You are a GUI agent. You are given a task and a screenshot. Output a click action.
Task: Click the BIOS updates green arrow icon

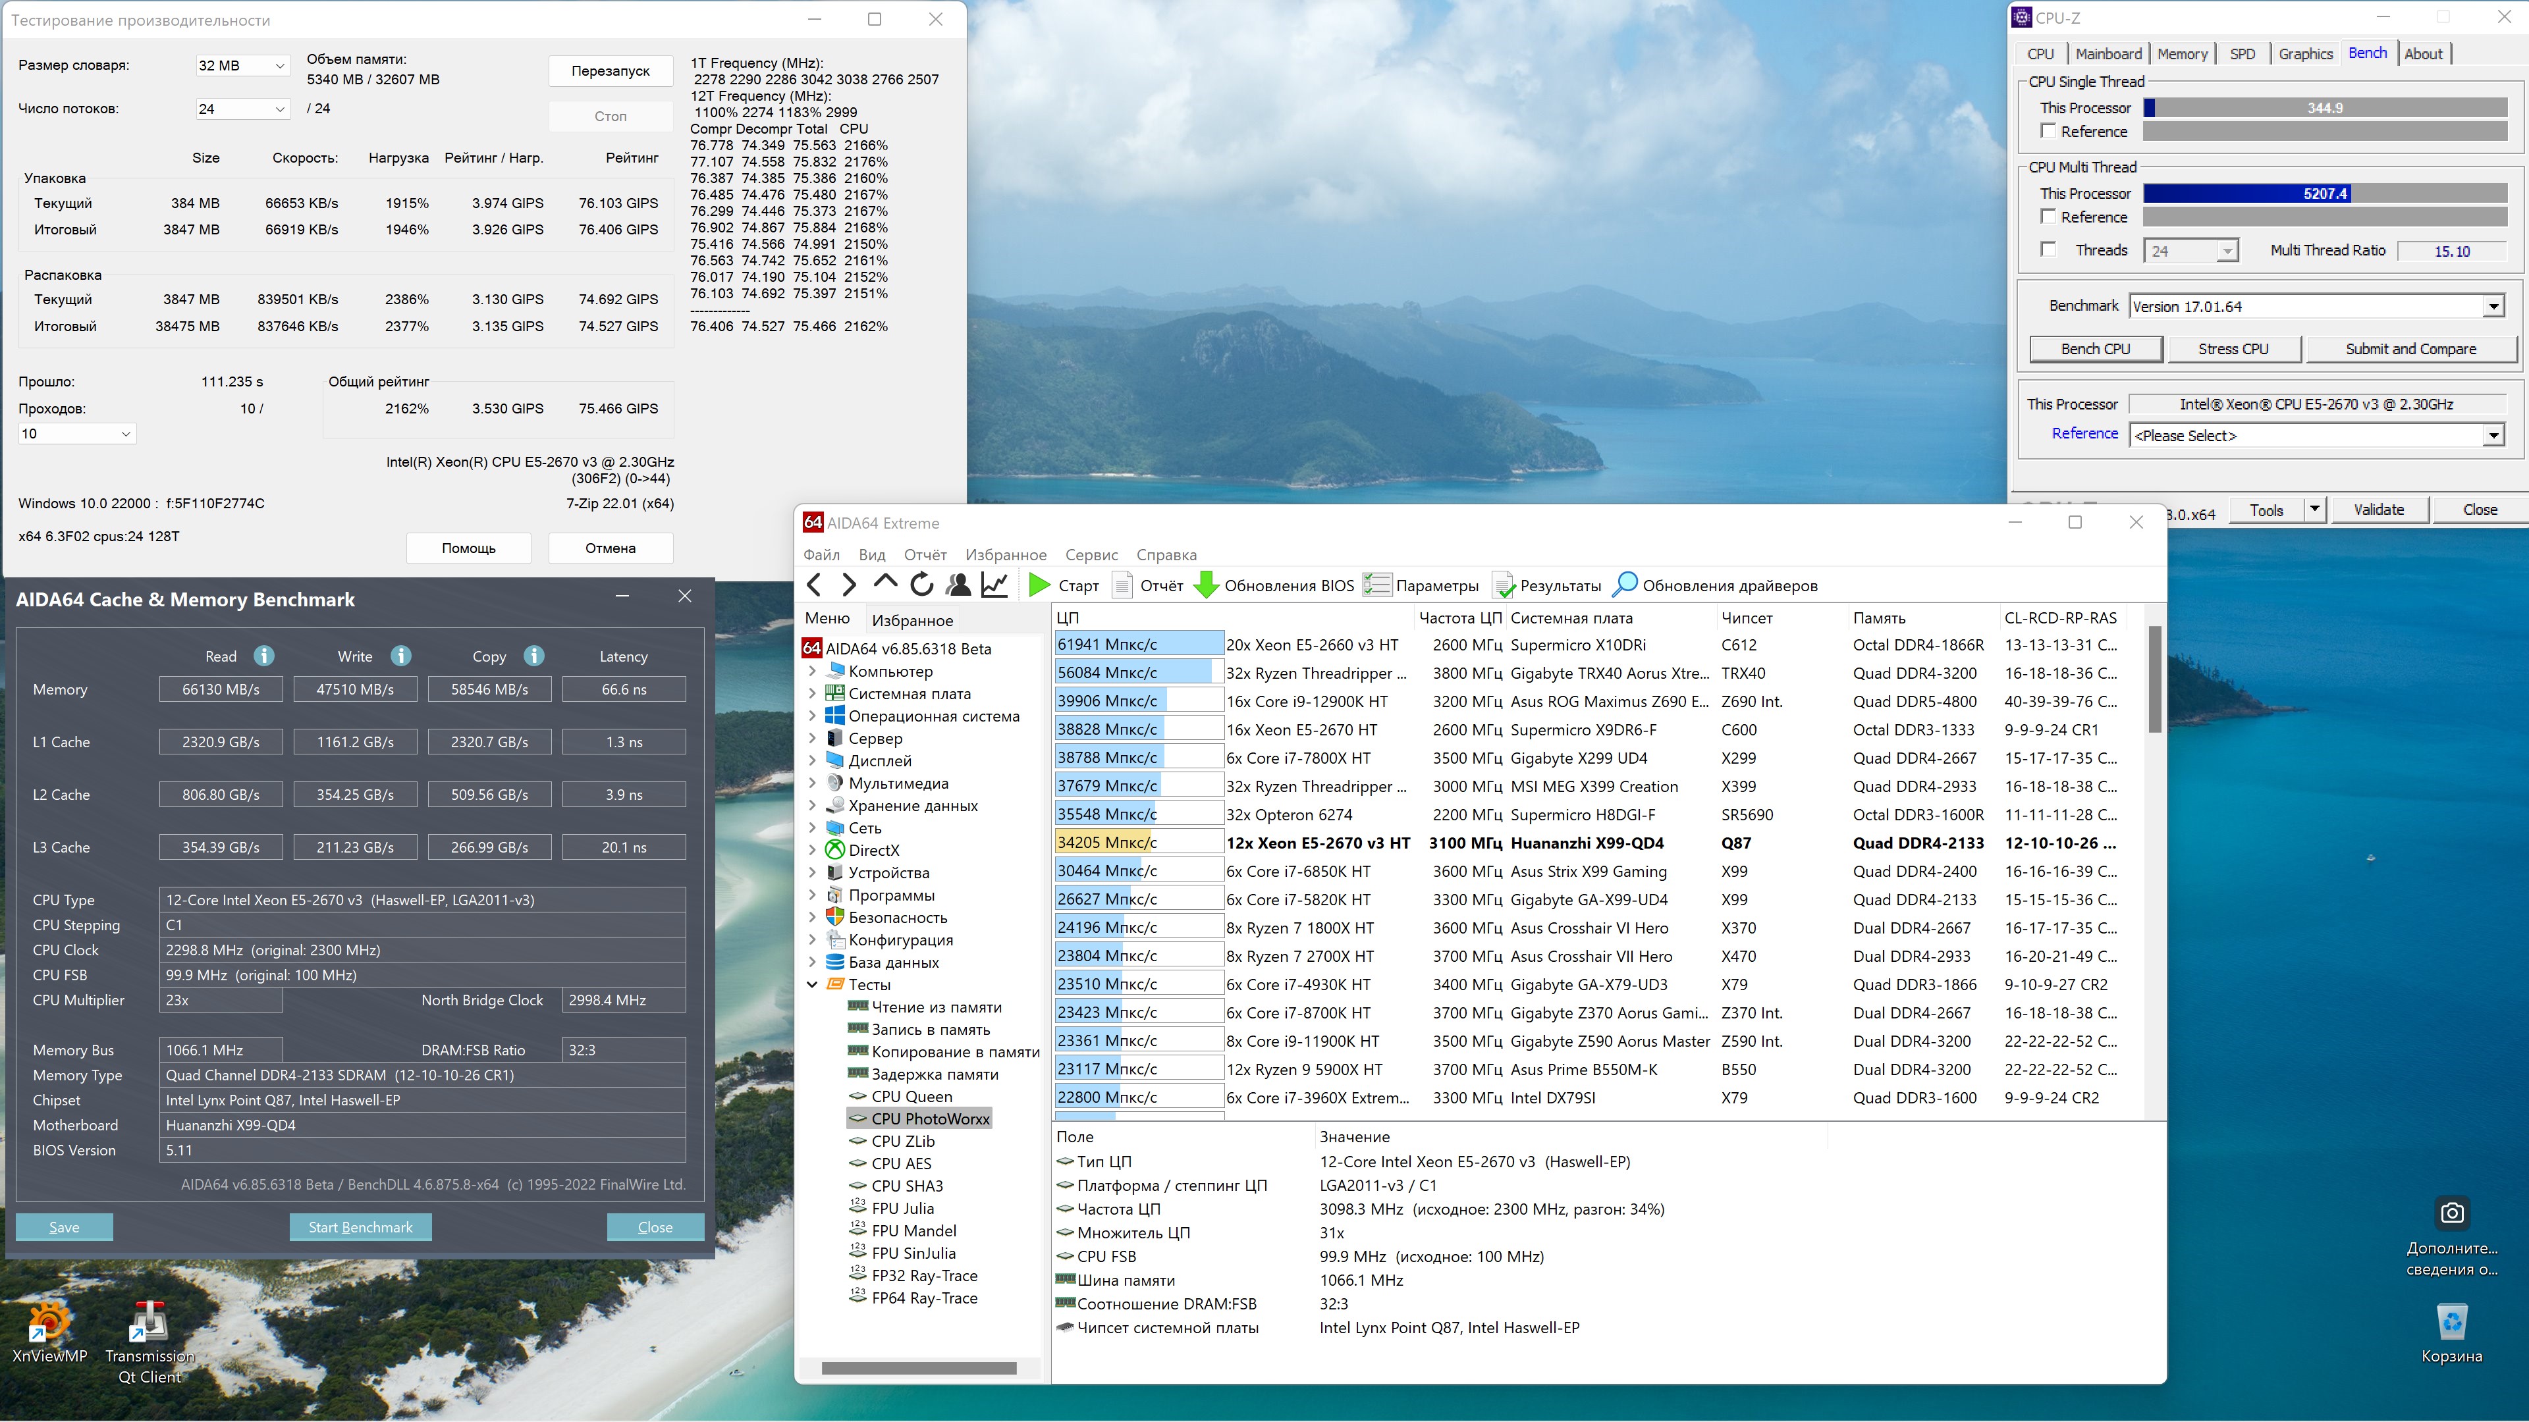coord(1206,586)
